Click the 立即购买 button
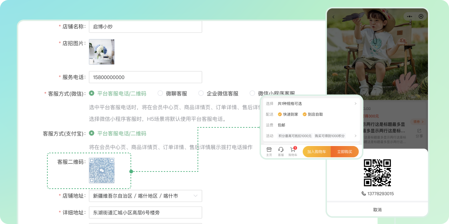449x224 pixels. point(345,152)
